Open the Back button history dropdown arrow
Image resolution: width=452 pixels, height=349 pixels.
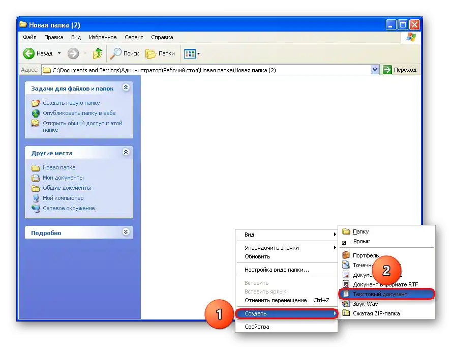[59, 53]
